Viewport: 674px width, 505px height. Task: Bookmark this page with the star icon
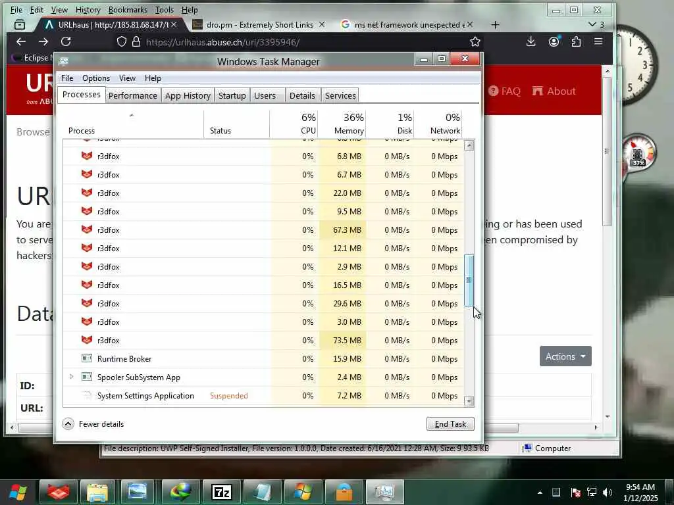tap(475, 41)
